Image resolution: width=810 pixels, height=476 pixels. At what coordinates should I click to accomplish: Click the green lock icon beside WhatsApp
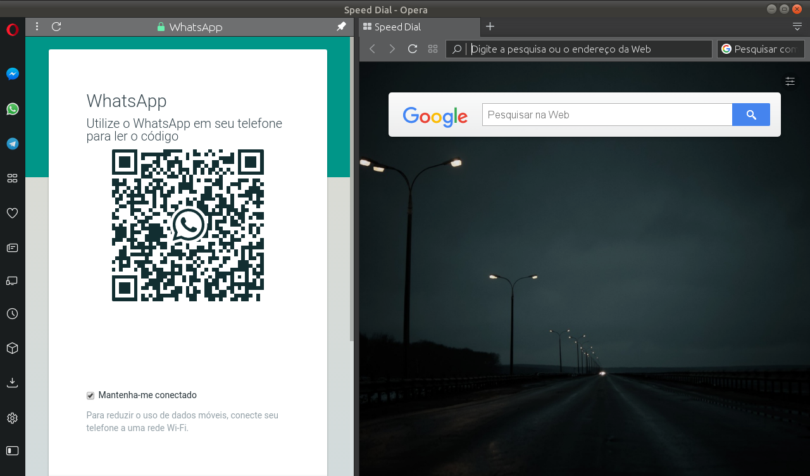click(x=161, y=27)
